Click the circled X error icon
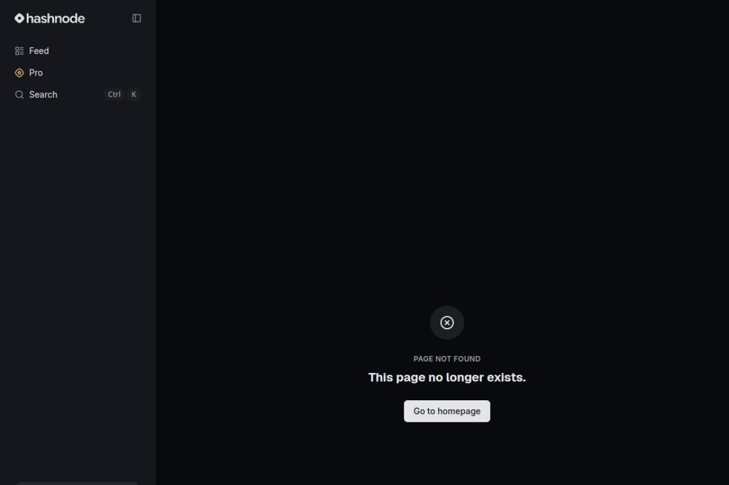The height and width of the screenshot is (485, 729). (447, 323)
